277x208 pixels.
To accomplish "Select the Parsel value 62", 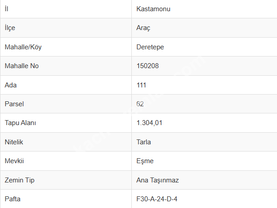I will tap(140, 104).
